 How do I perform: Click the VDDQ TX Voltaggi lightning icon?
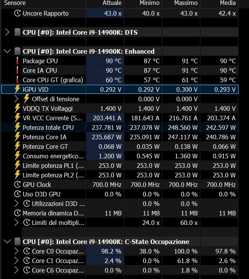(18, 108)
